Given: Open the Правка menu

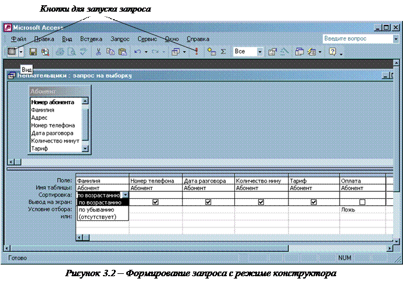Looking at the screenshot, I should click(x=44, y=39).
